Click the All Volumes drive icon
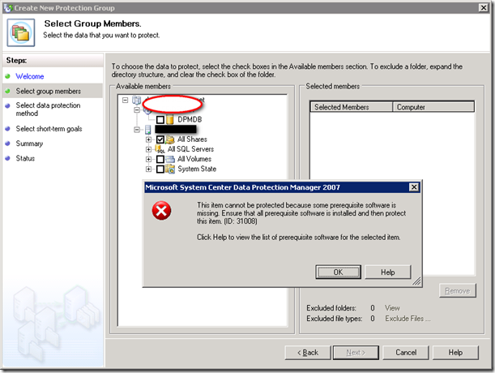Screen dimensions: 495x373 pos(170,159)
